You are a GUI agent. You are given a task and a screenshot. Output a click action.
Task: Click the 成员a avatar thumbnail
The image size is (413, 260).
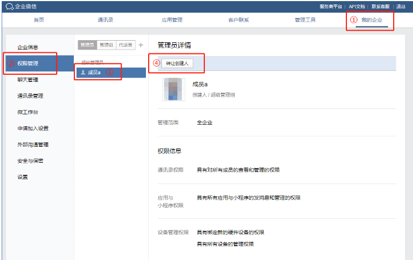tap(174, 89)
